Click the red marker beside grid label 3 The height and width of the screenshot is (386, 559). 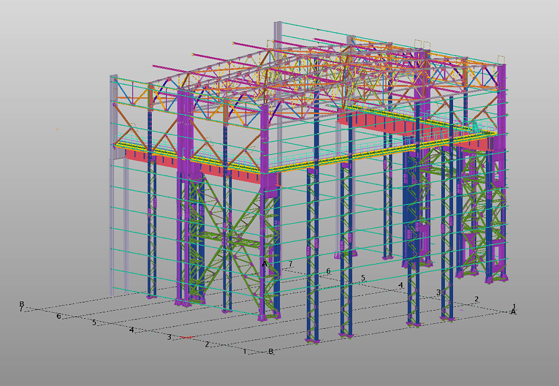click(186, 338)
